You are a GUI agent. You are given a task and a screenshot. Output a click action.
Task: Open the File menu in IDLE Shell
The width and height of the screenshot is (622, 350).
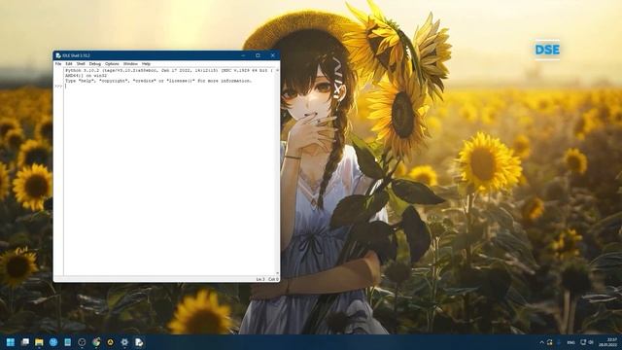tap(58, 64)
